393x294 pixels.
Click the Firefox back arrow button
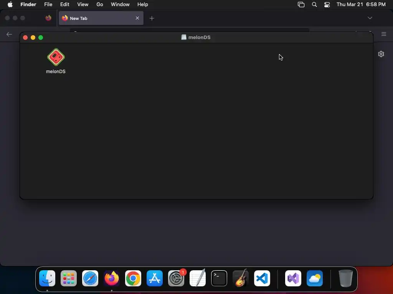9,34
